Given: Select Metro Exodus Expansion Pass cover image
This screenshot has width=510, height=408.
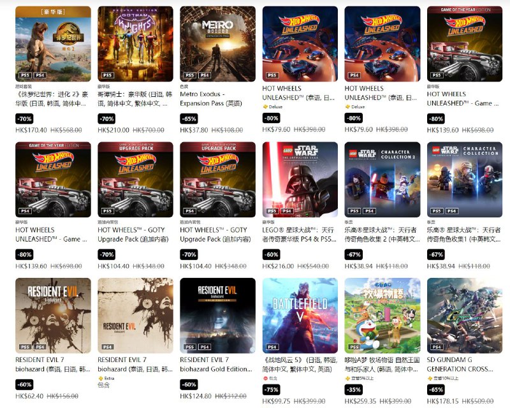Looking at the screenshot, I should 217,43.
